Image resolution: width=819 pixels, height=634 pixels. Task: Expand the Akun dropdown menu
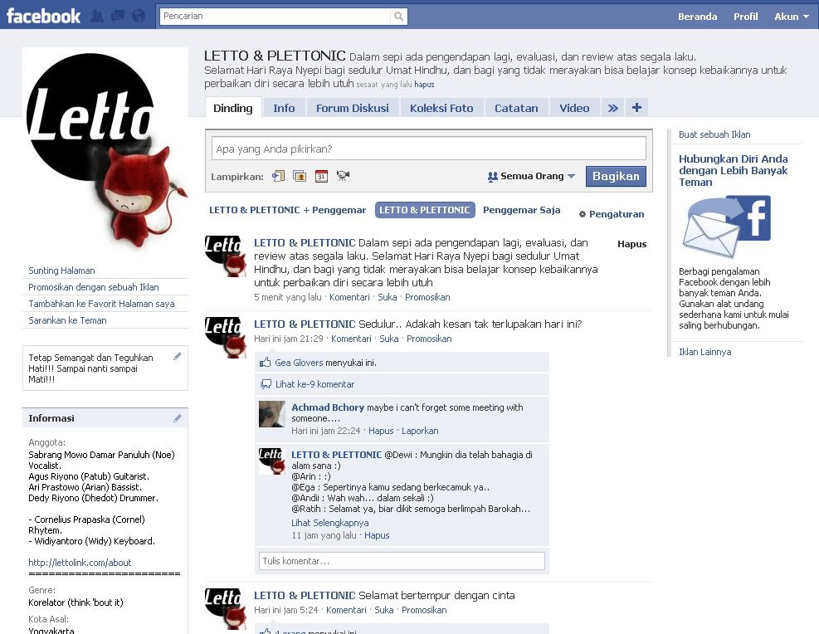coord(792,17)
